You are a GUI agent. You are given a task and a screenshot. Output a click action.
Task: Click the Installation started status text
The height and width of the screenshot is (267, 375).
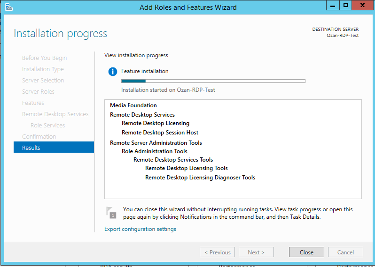tap(168, 90)
